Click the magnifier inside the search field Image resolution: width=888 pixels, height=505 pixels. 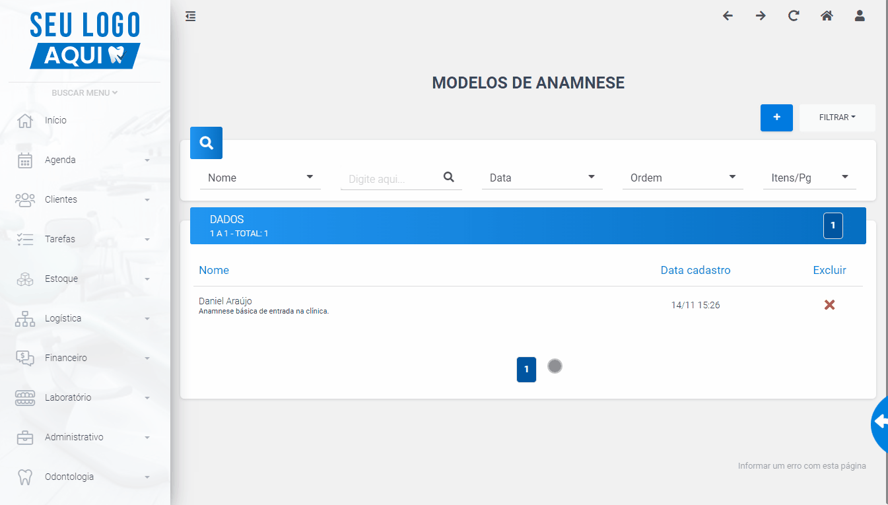pos(449,177)
